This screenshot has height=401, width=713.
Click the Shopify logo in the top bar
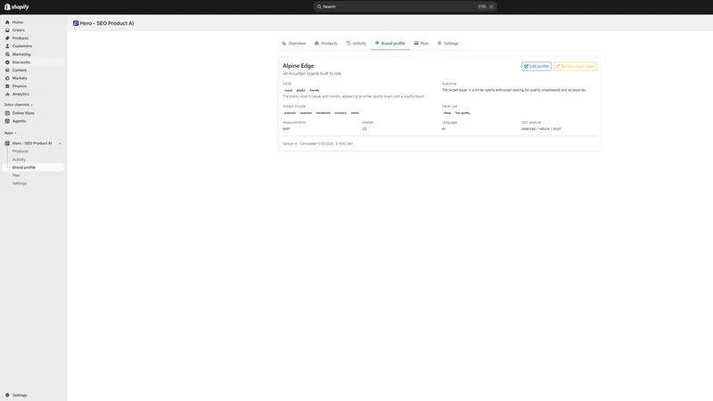coord(16,7)
